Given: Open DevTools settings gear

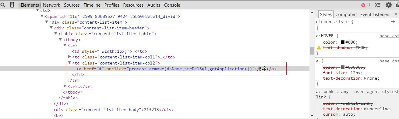Looking at the screenshot, I should coord(389,5).
